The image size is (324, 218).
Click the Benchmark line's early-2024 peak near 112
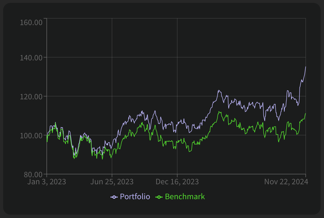(219, 112)
